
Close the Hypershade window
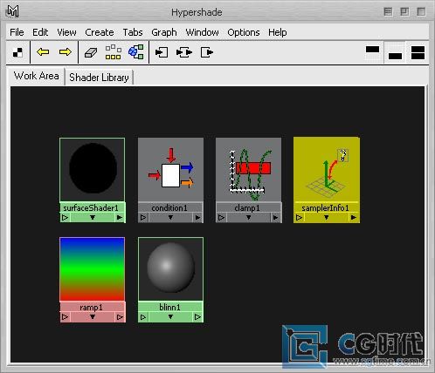pos(421,12)
